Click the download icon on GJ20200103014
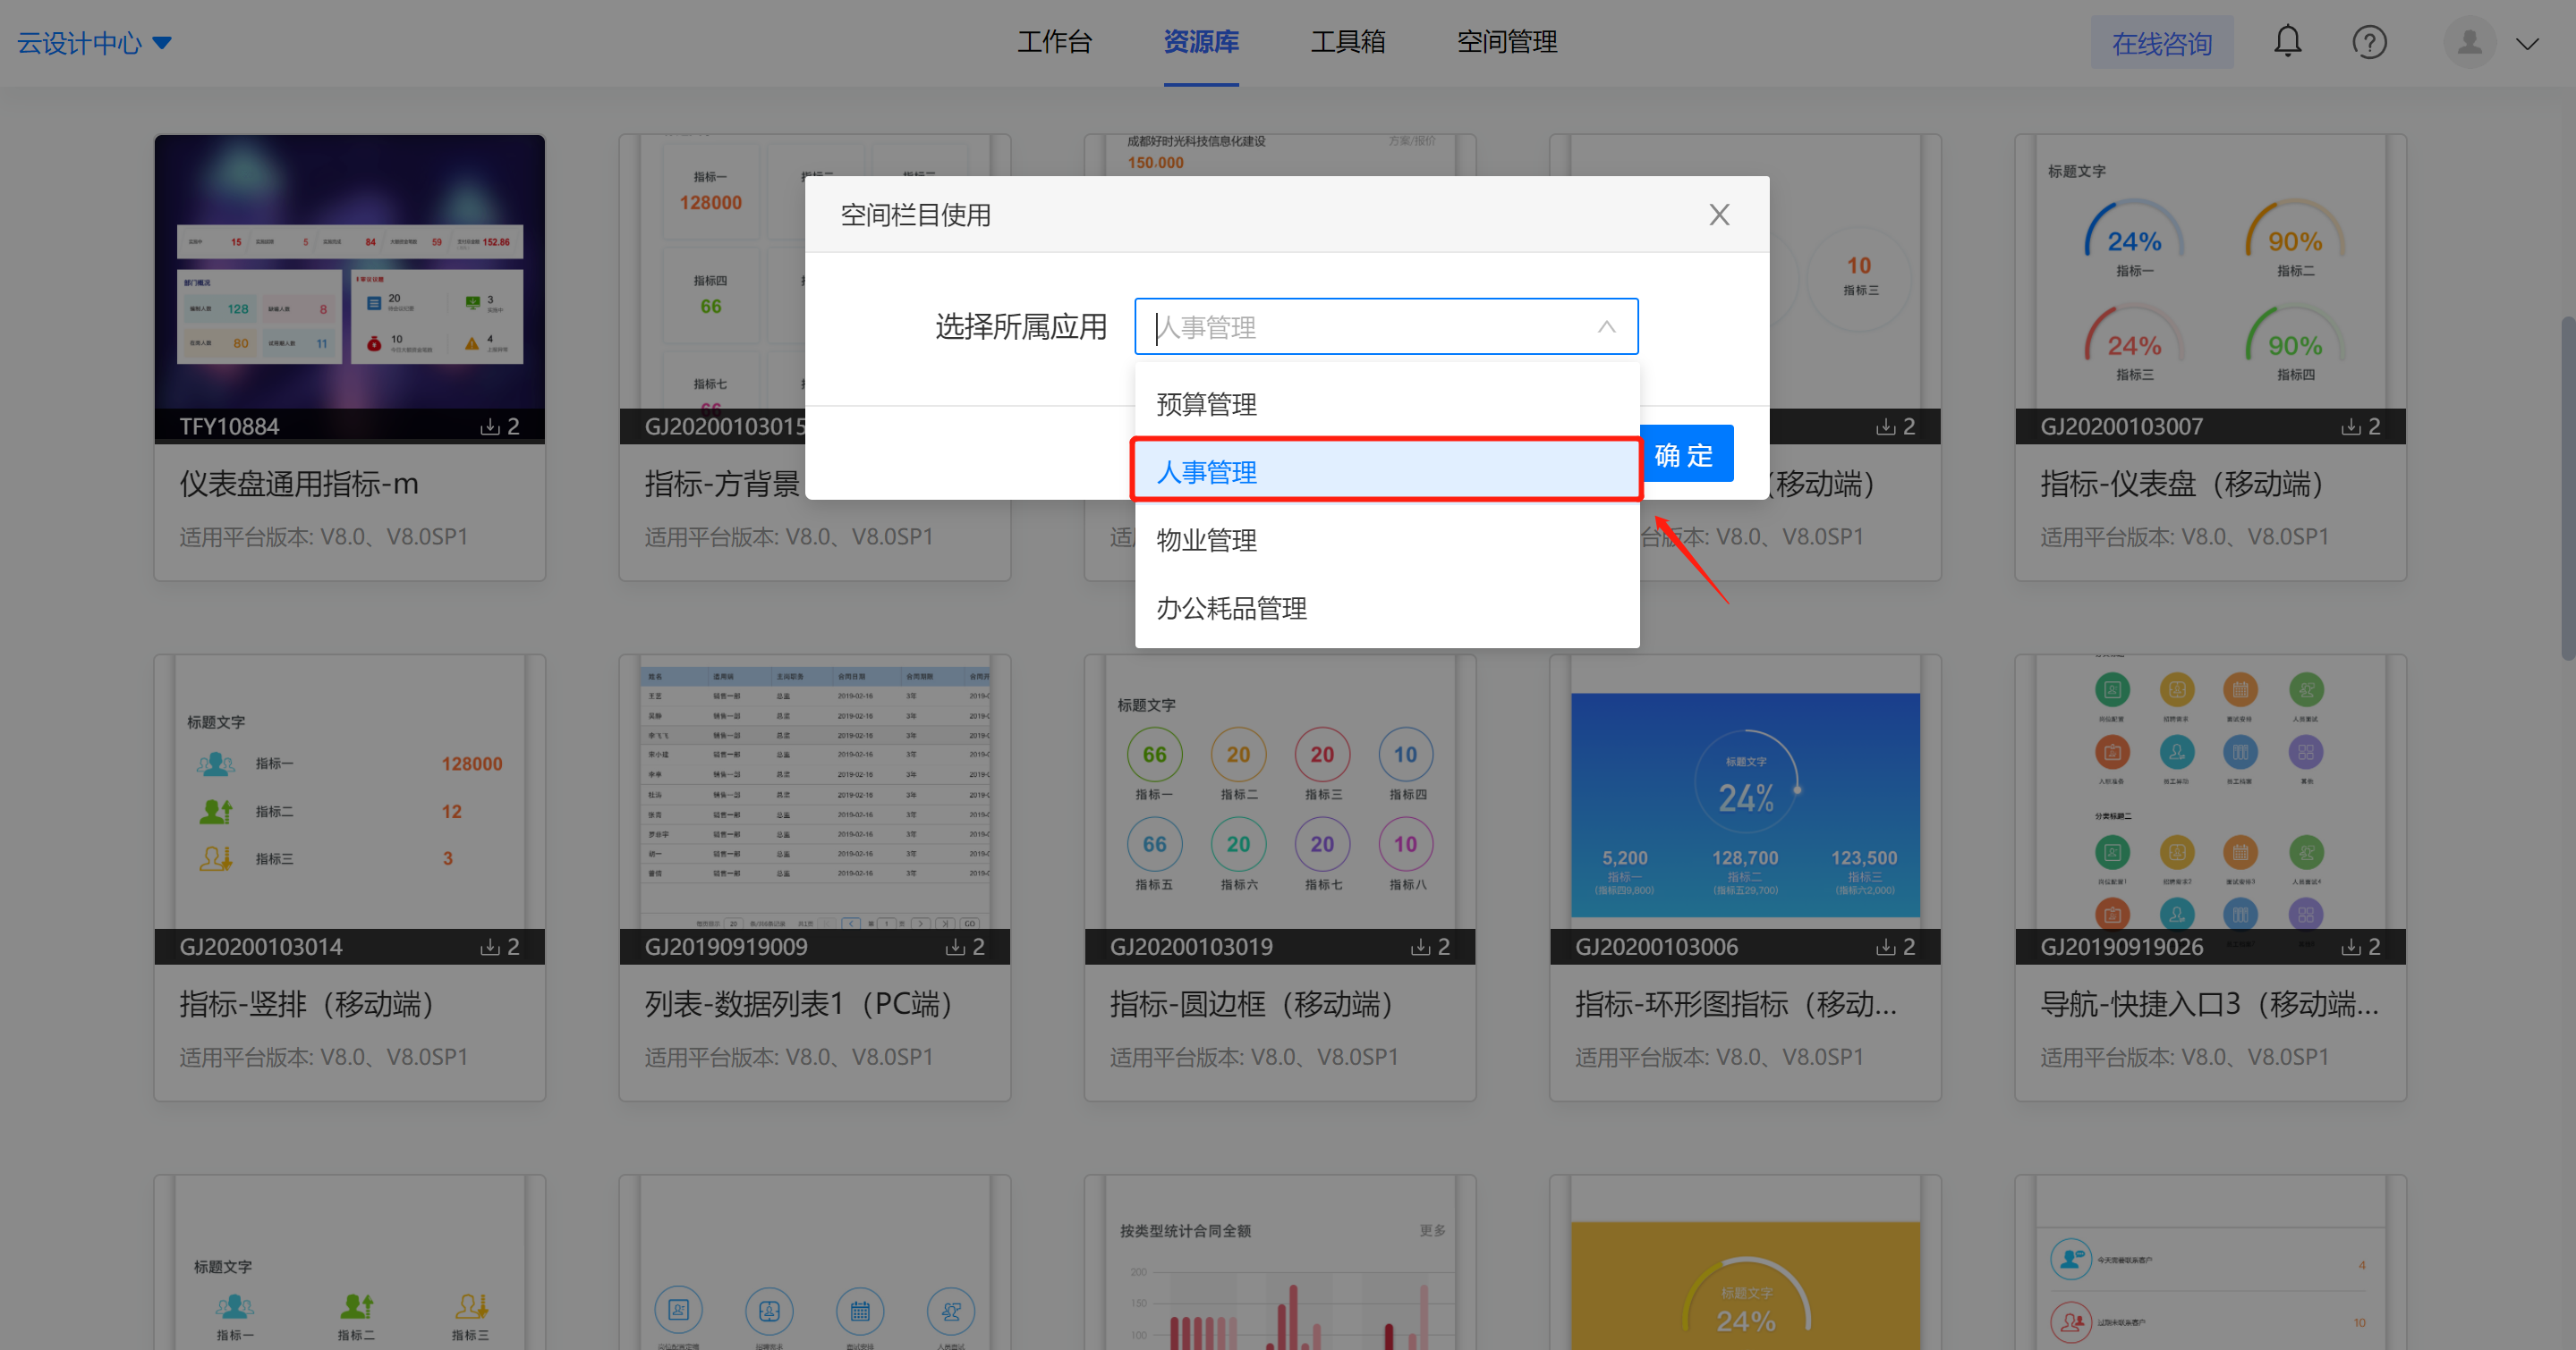The width and height of the screenshot is (2576, 1350). click(489, 946)
